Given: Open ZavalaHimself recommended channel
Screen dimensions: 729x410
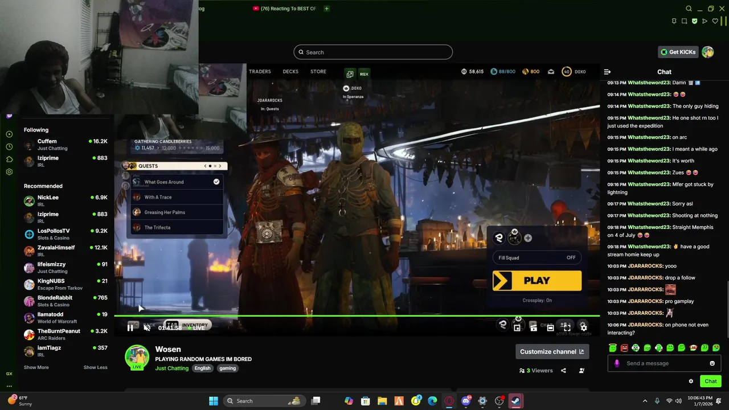Looking at the screenshot, I should [x=65, y=251].
